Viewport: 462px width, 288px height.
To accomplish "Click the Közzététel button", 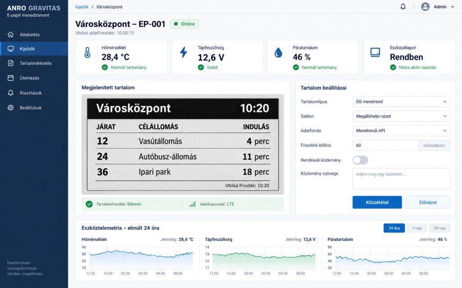I will (377, 202).
